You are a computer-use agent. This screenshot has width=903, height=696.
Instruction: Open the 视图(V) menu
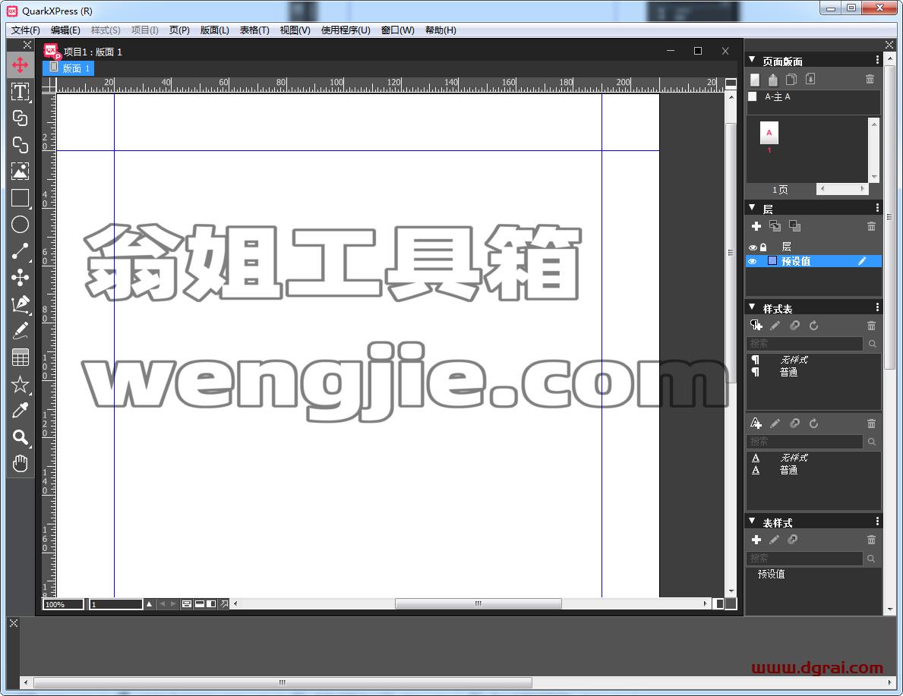(x=295, y=30)
